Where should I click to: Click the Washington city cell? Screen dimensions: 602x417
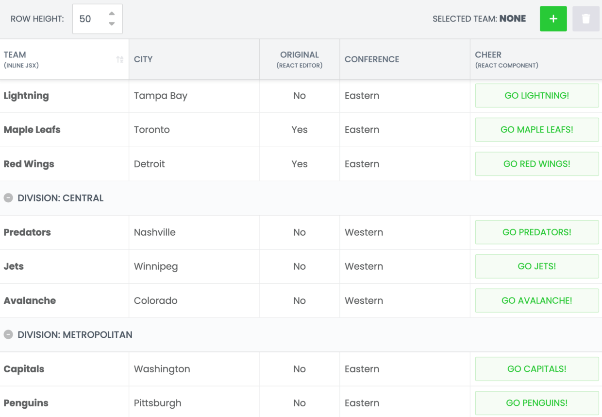pyautogui.click(x=194, y=369)
